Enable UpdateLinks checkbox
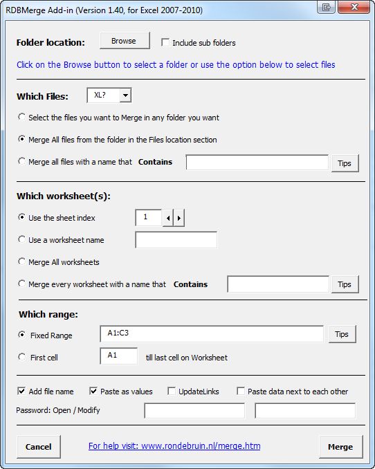This screenshot has height=469, width=375. coord(172,391)
